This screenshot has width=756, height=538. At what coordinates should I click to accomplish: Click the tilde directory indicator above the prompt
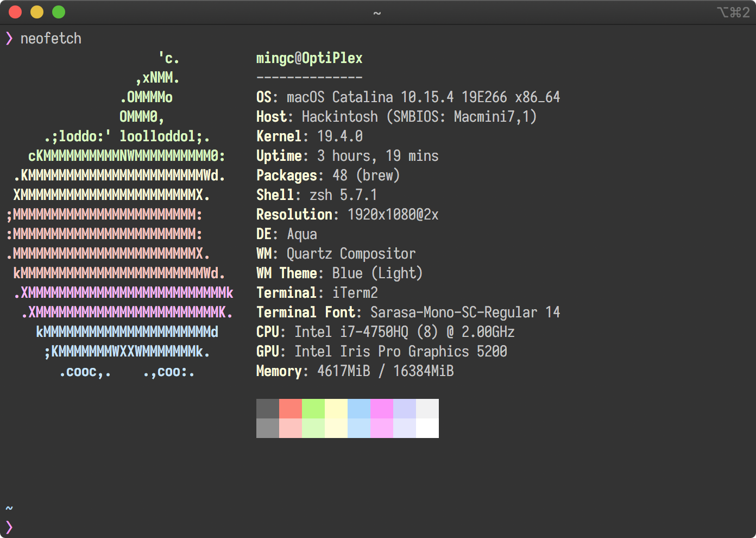(x=9, y=508)
